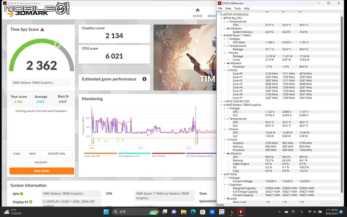Click the CPU score value 6 021
347x217 pixels.
114,56
